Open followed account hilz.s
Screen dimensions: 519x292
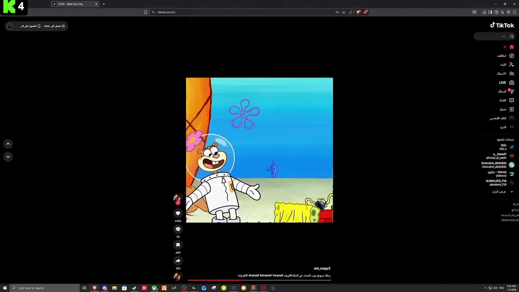(x=507, y=147)
